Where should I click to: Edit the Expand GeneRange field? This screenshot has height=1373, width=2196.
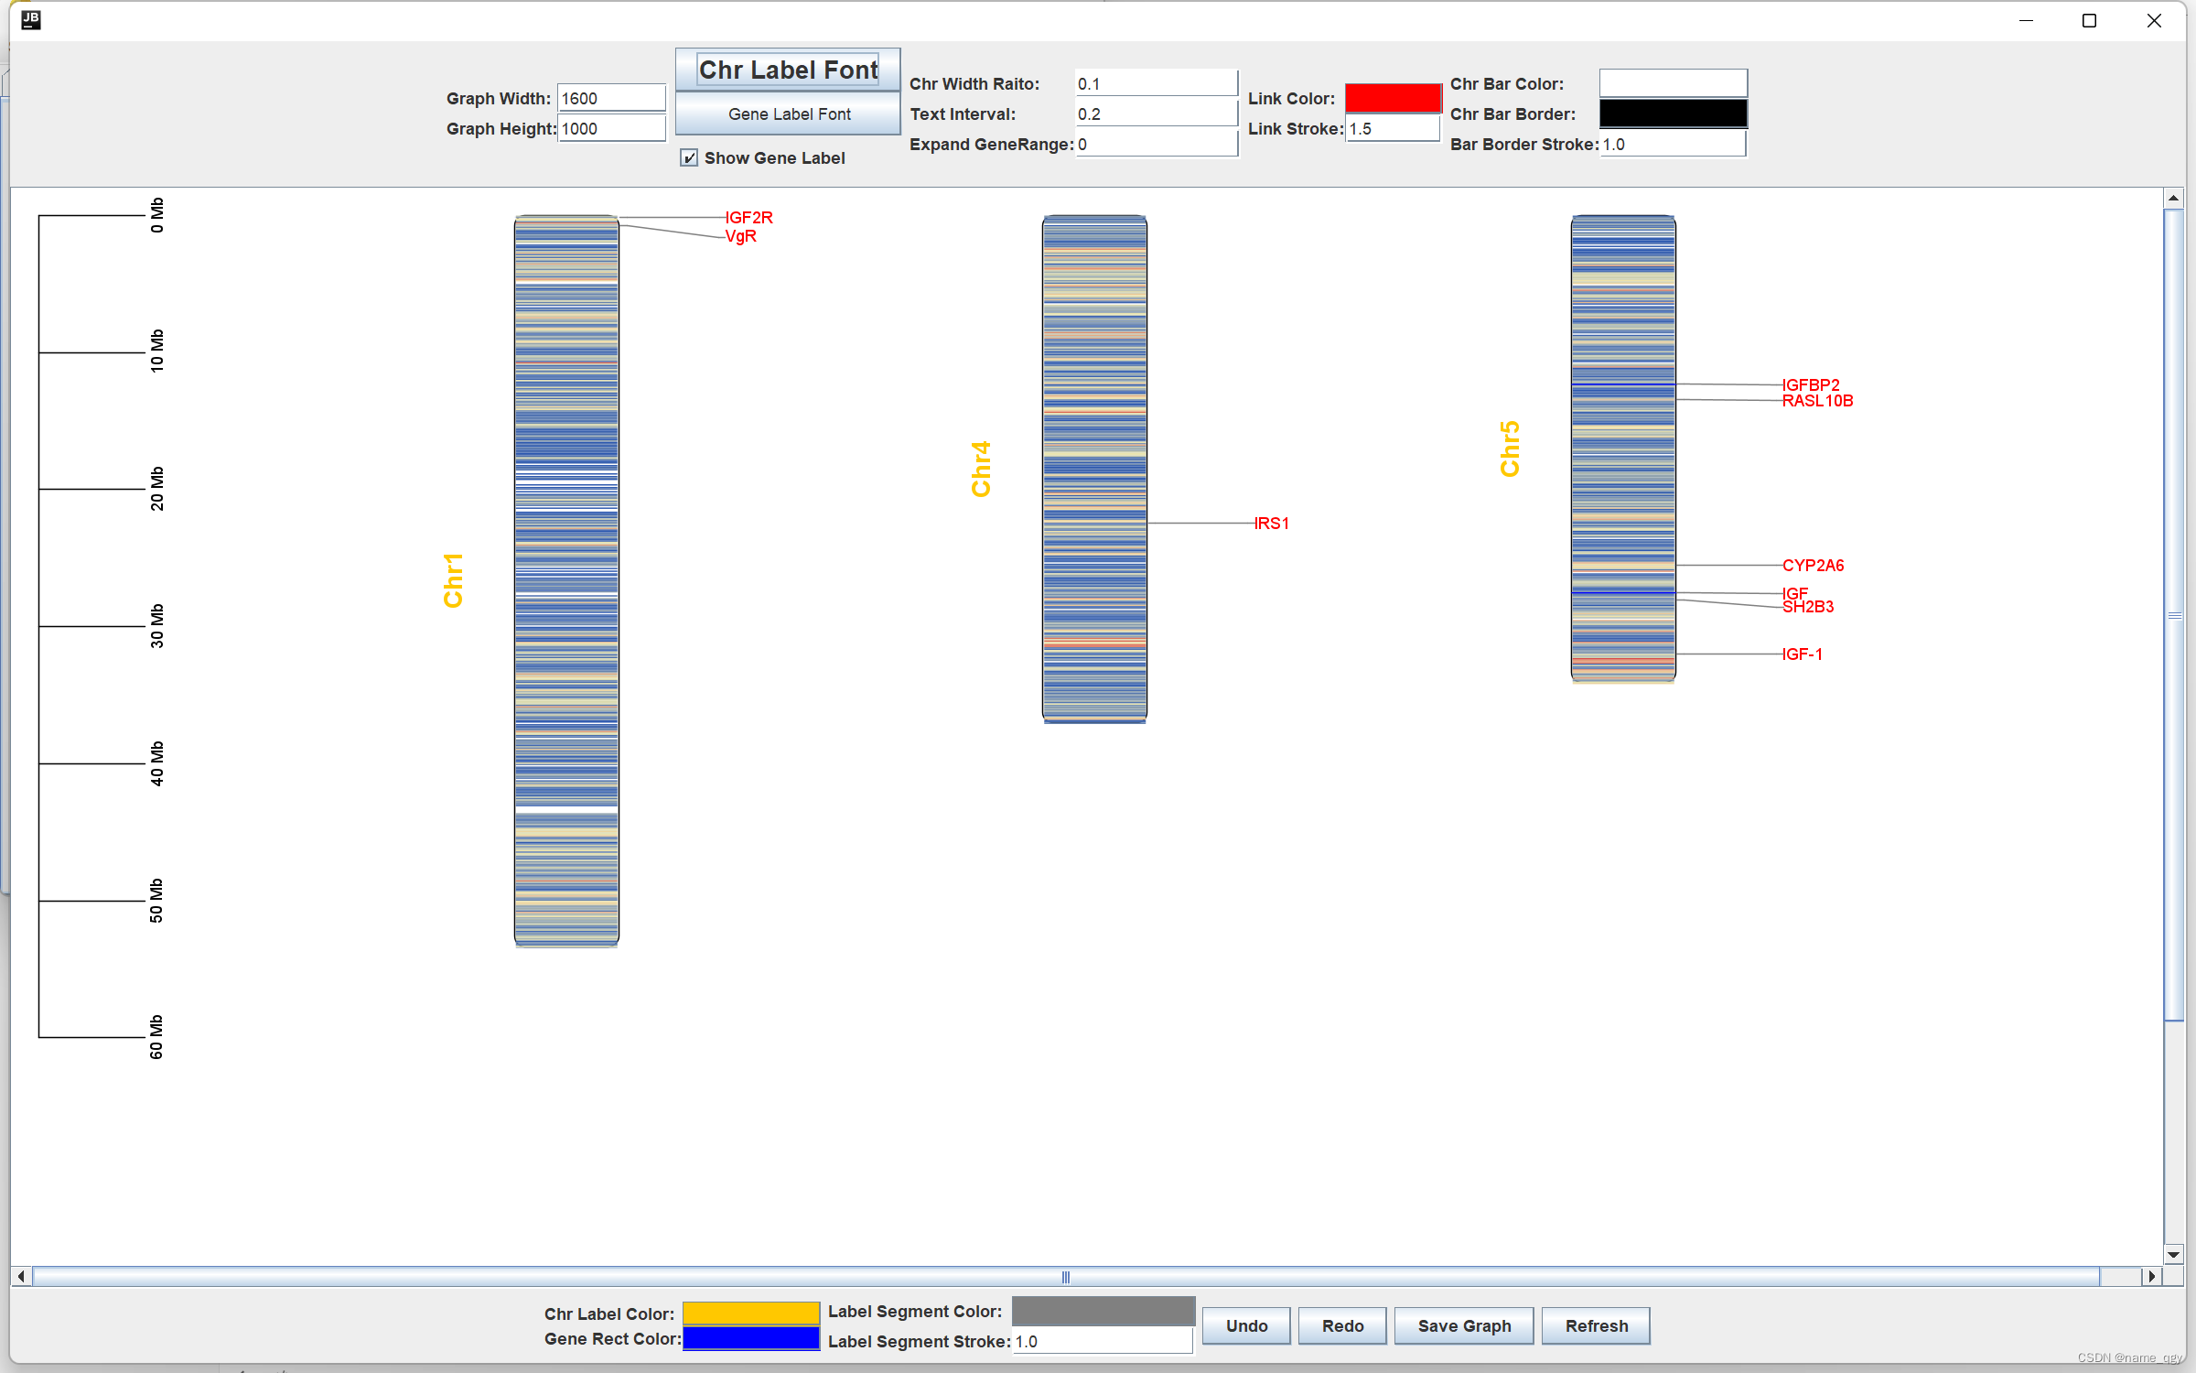point(1157,144)
